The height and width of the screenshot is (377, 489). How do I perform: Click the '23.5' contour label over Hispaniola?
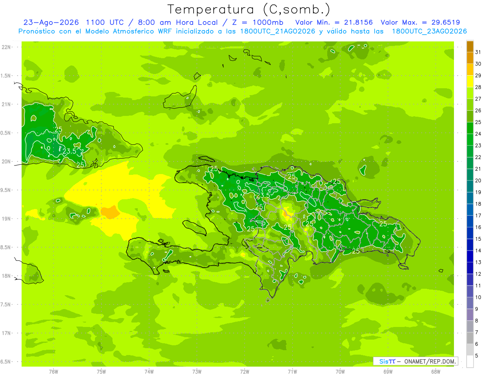[x=263, y=195]
